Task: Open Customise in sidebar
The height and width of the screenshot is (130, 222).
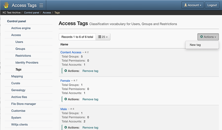Action: [x=18, y=111]
